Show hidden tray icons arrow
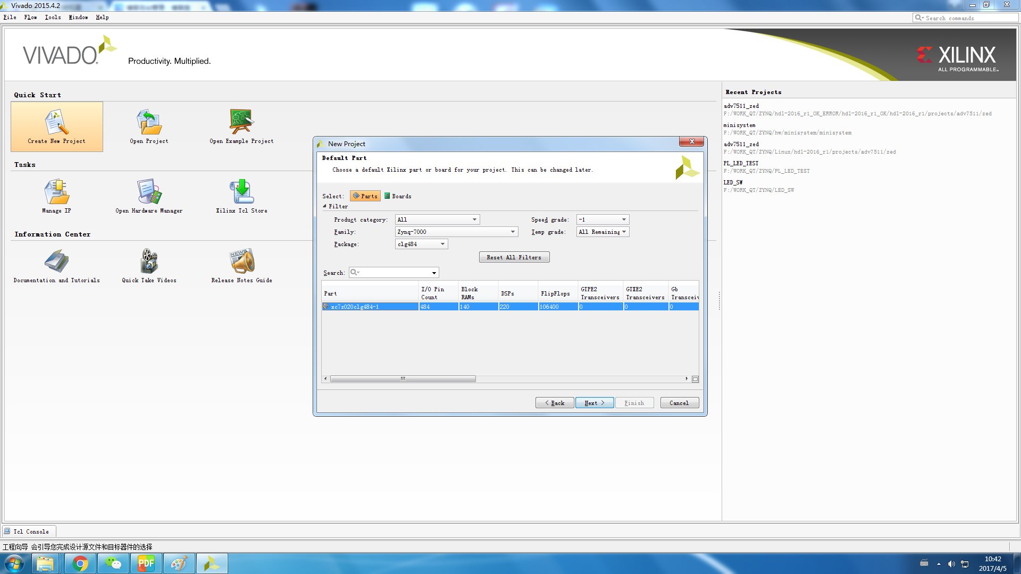1021x574 pixels. [939, 564]
